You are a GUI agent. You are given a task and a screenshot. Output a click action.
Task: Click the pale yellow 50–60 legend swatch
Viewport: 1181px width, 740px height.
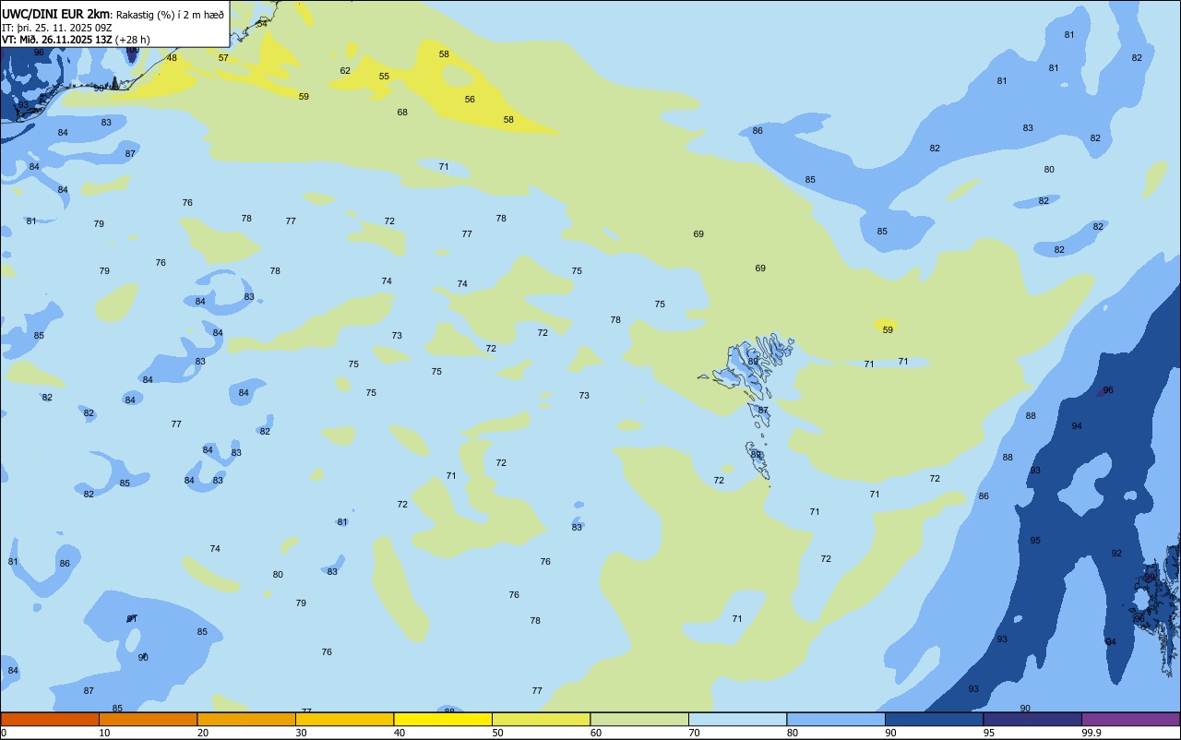pyautogui.click(x=541, y=719)
